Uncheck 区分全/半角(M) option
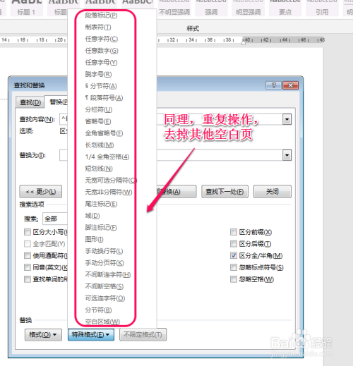This screenshot has width=353, height=366. (x=234, y=255)
